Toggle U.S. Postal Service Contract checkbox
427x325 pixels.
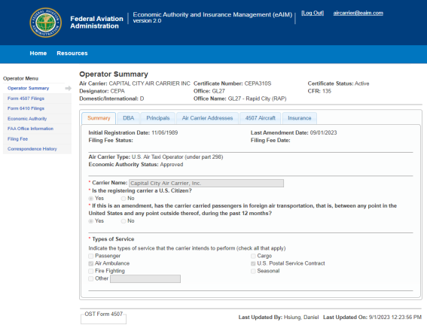(x=253, y=263)
